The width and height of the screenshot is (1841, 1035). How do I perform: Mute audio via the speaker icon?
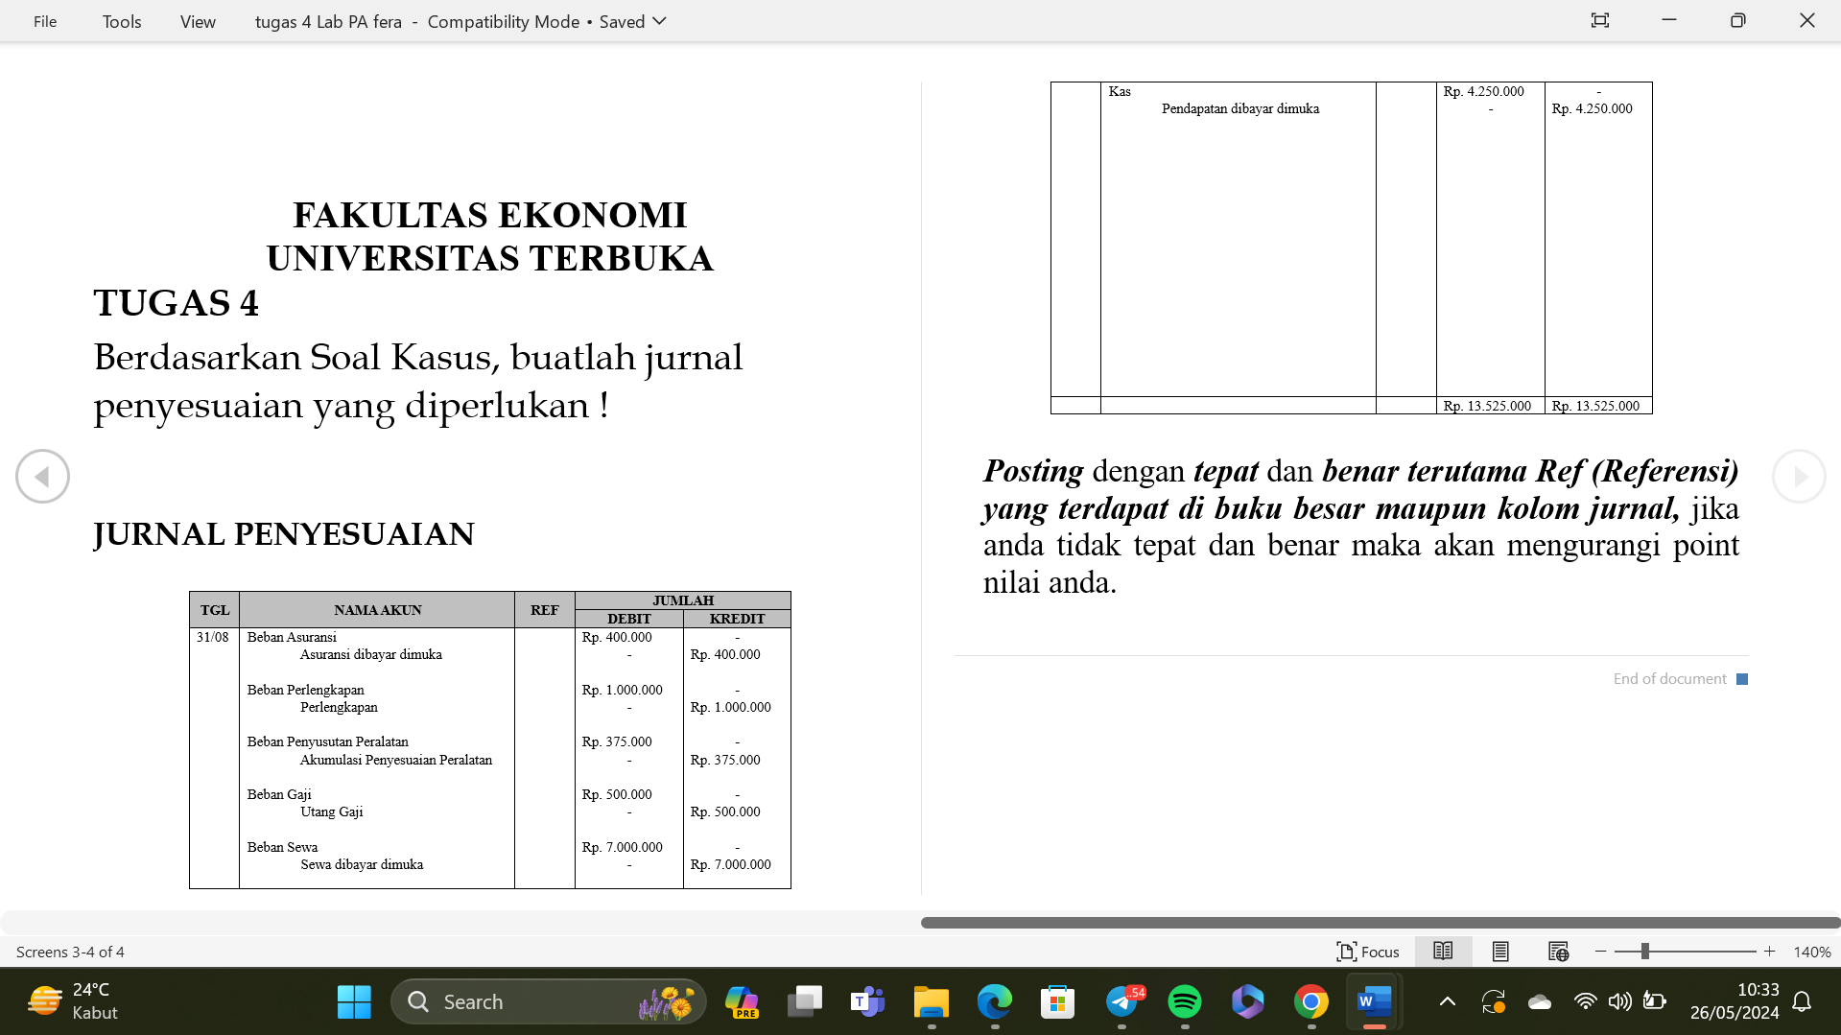(1620, 1000)
